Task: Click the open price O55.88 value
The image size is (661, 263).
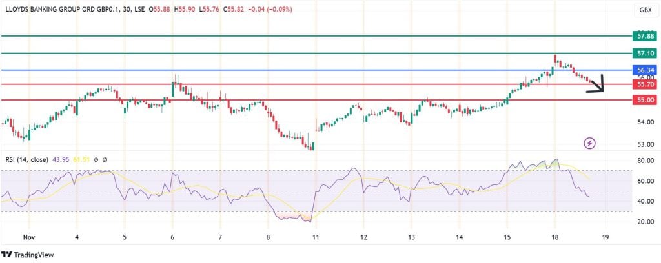Action: click(x=160, y=8)
